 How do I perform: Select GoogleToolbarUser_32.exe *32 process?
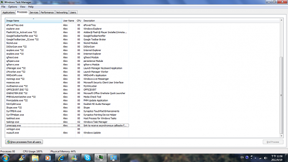[67, 40]
